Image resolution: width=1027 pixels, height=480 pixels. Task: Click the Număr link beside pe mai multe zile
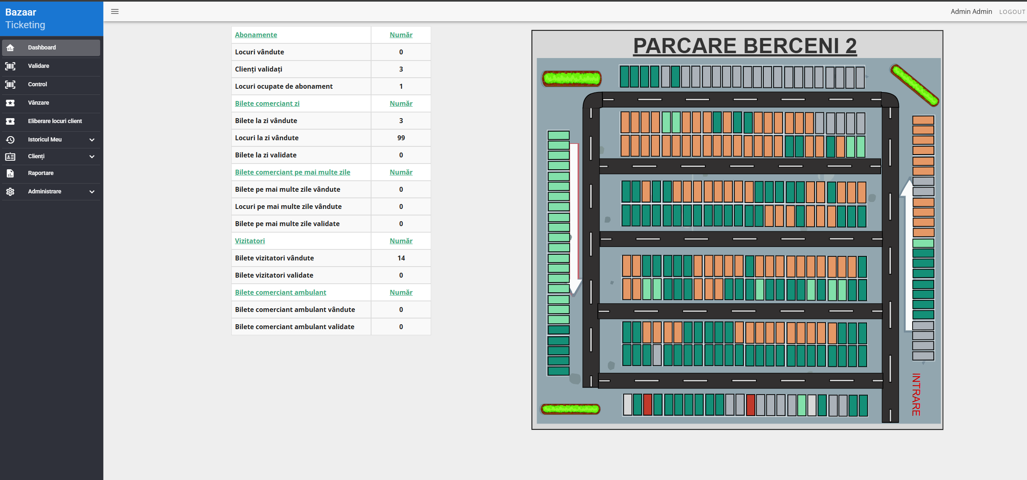click(x=401, y=172)
